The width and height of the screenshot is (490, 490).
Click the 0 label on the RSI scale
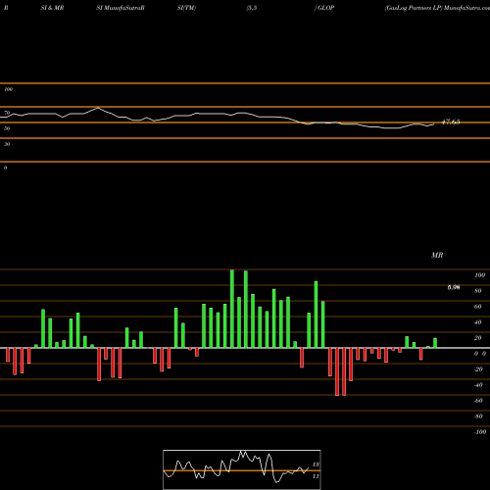pyautogui.click(x=5, y=168)
